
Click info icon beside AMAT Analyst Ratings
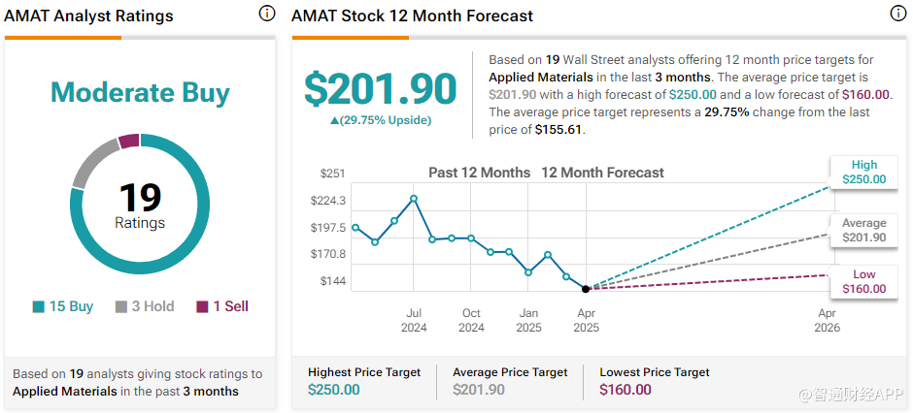[x=267, y=14]
